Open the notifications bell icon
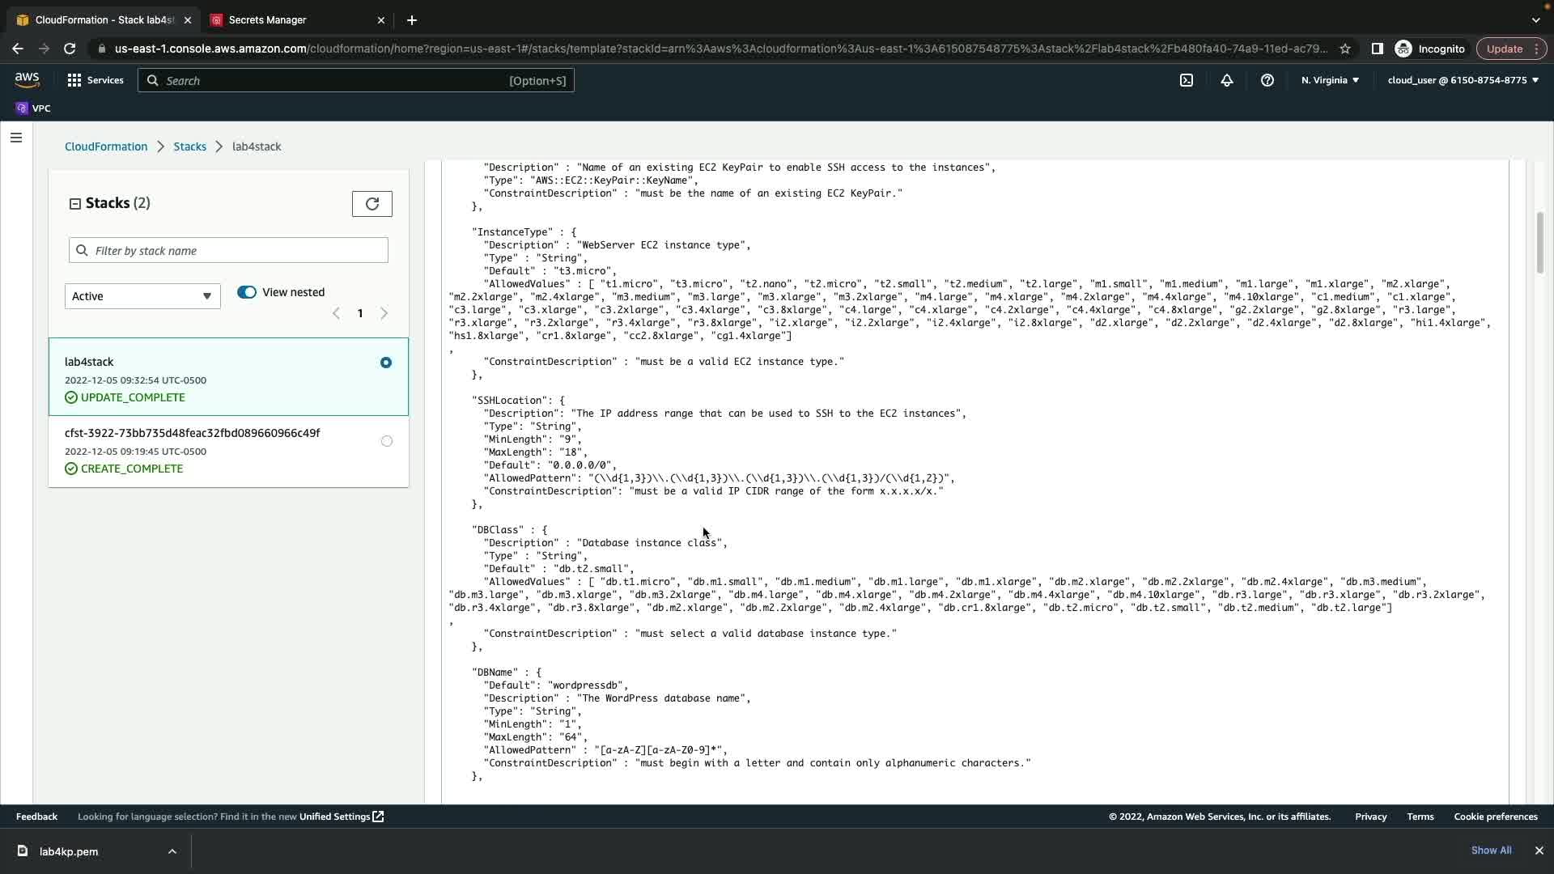This screenshot has width=1554, height=874. click(x=1227, y=80)
